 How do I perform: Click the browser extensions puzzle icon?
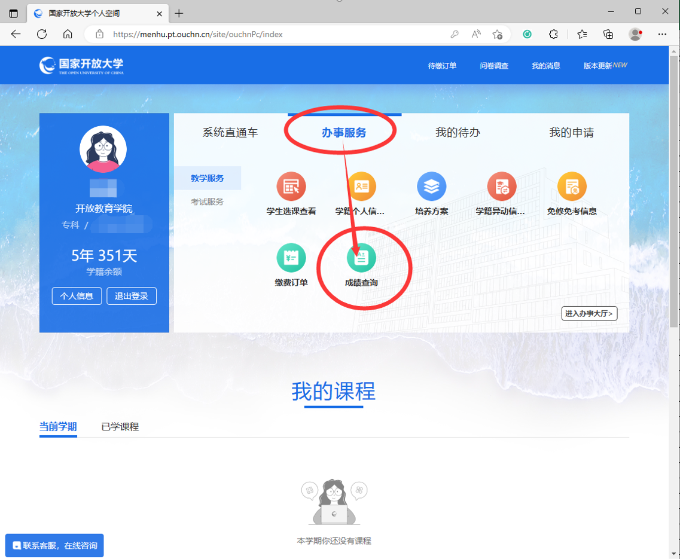click(553, 34)
